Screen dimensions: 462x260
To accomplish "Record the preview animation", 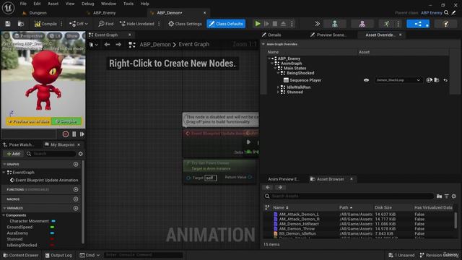I will point(66,134).
